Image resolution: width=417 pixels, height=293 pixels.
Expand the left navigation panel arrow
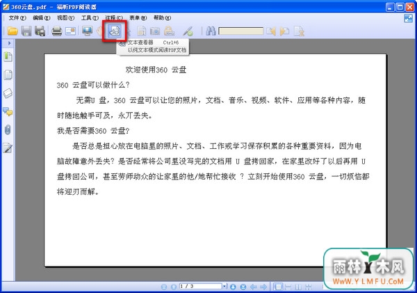point(9,43)
